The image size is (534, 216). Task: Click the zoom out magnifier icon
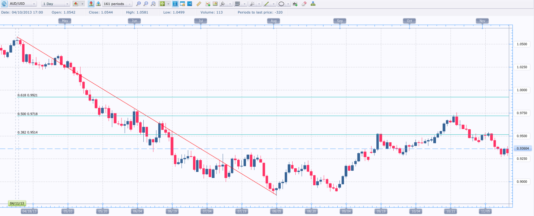click(146, 4)
